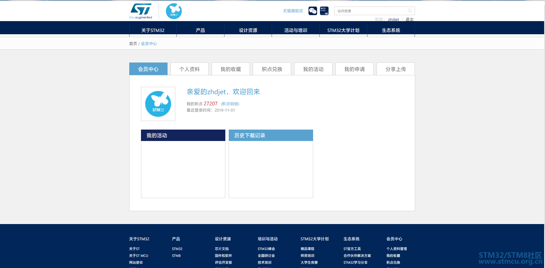Open the 我的收藏 footer link
The height and width of the screenshot is (268, 545).
pyautogui.click(x=393, y=256)
